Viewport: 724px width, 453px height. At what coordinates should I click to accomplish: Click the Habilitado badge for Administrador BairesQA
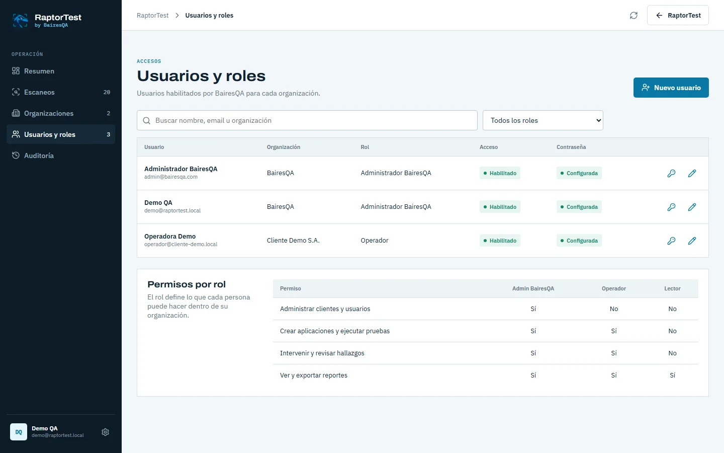click(500, 173)
